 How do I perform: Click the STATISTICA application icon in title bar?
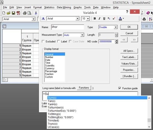coord(2,2)
